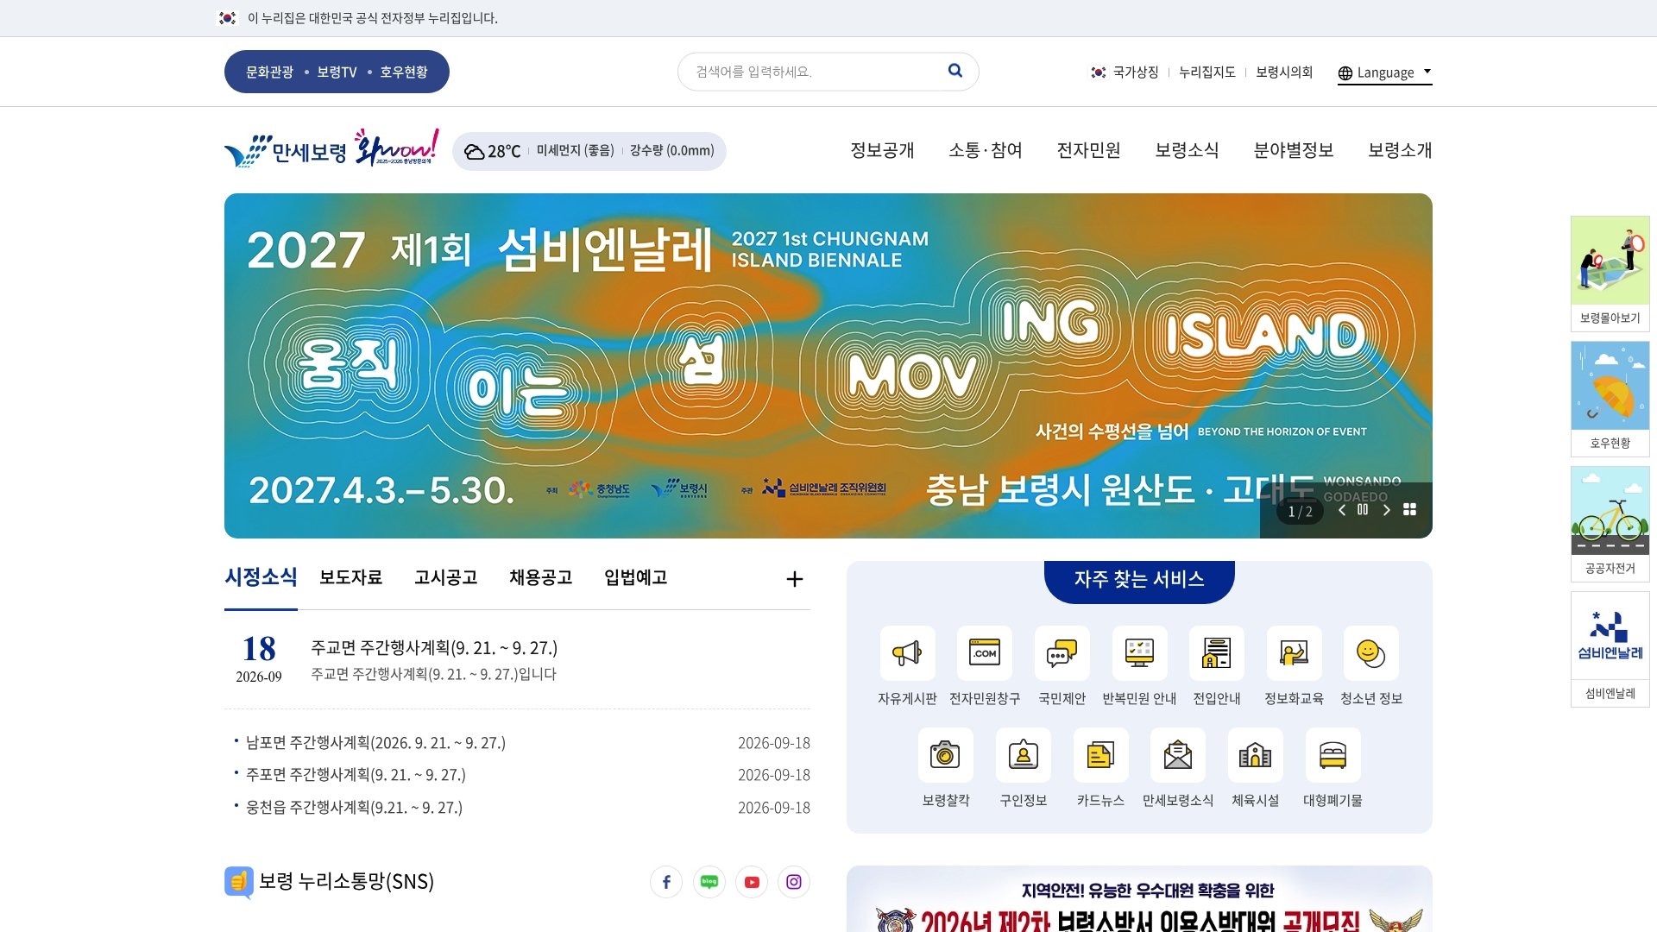Open the Facebook SNS icon
1657x932 pixels.
coord(666,882)
